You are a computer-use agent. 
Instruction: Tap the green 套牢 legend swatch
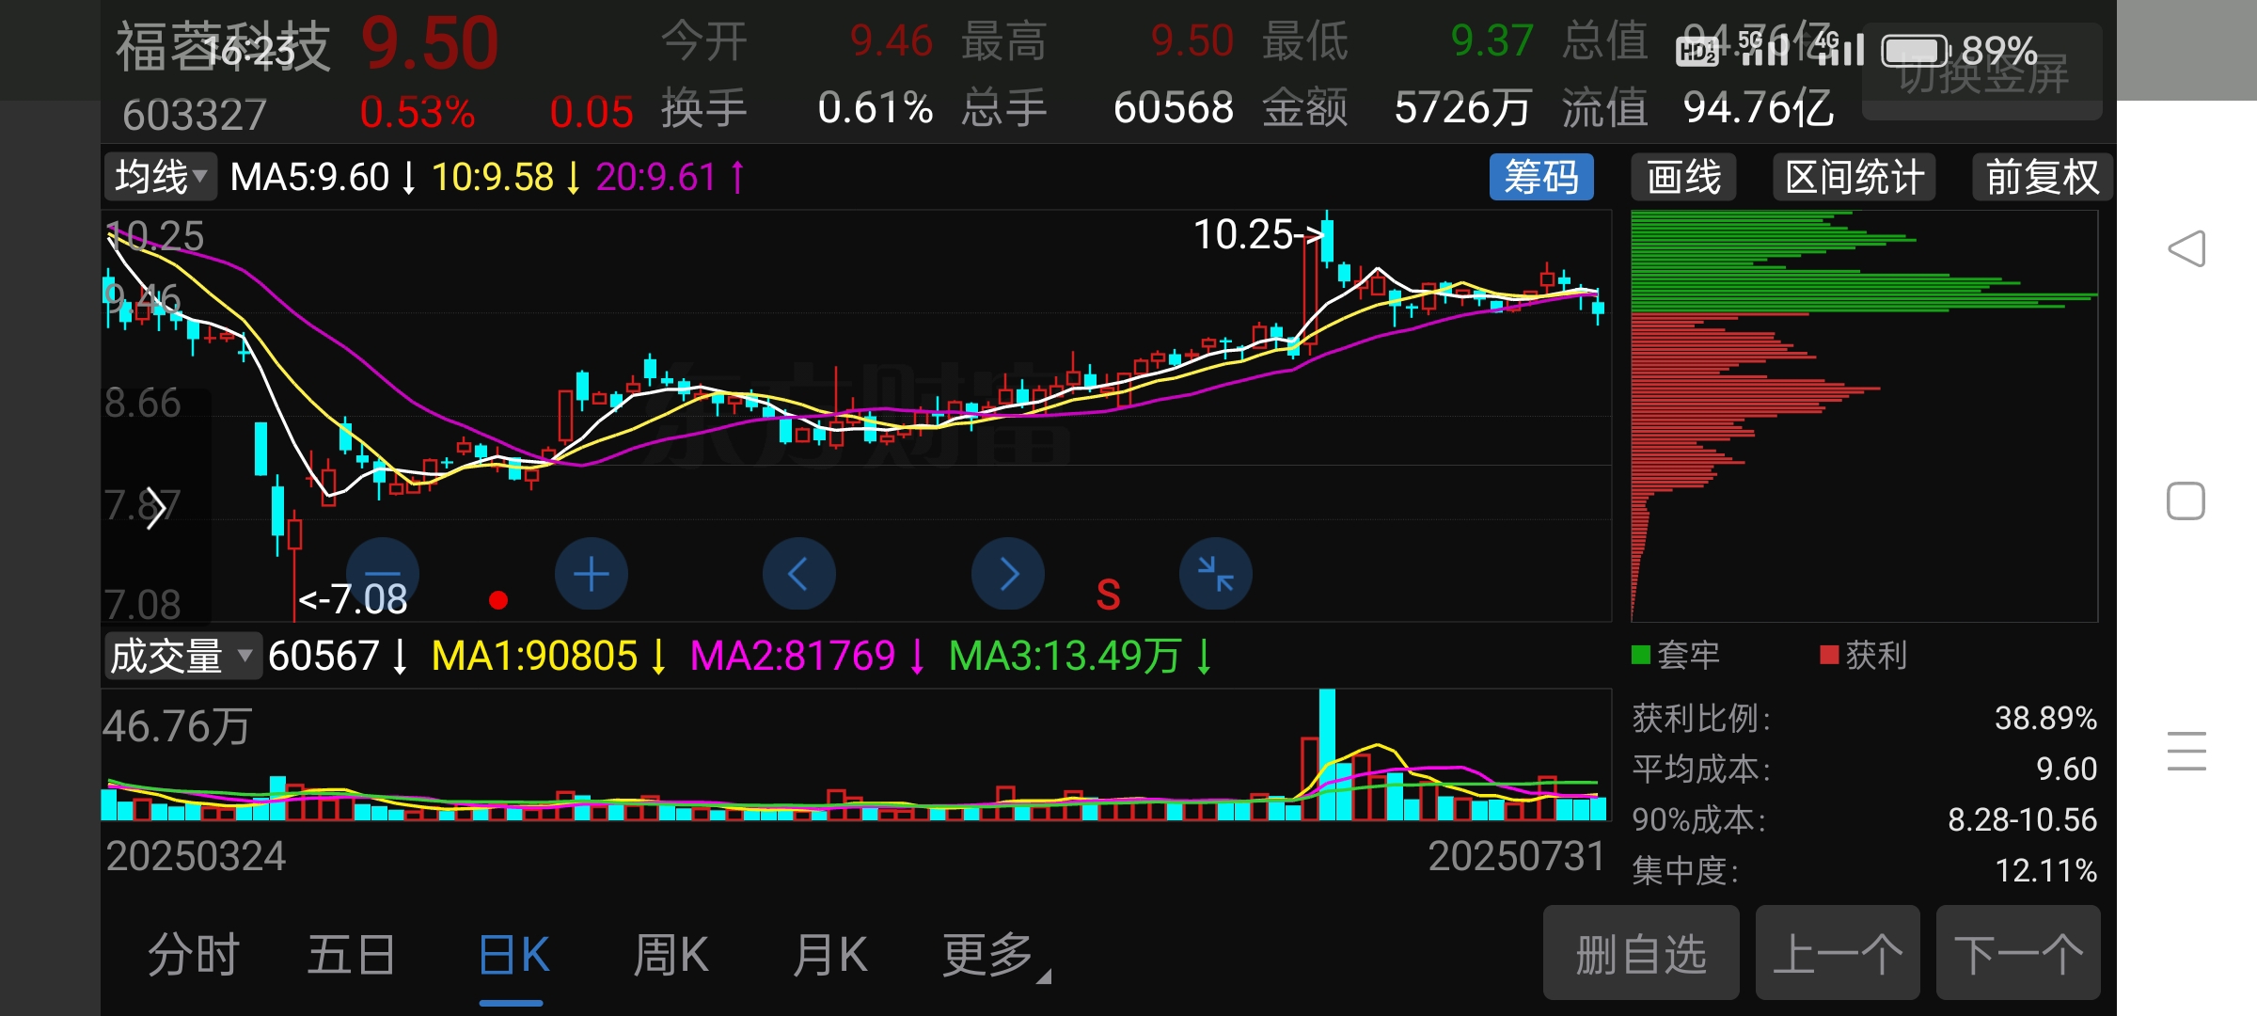1641,655
